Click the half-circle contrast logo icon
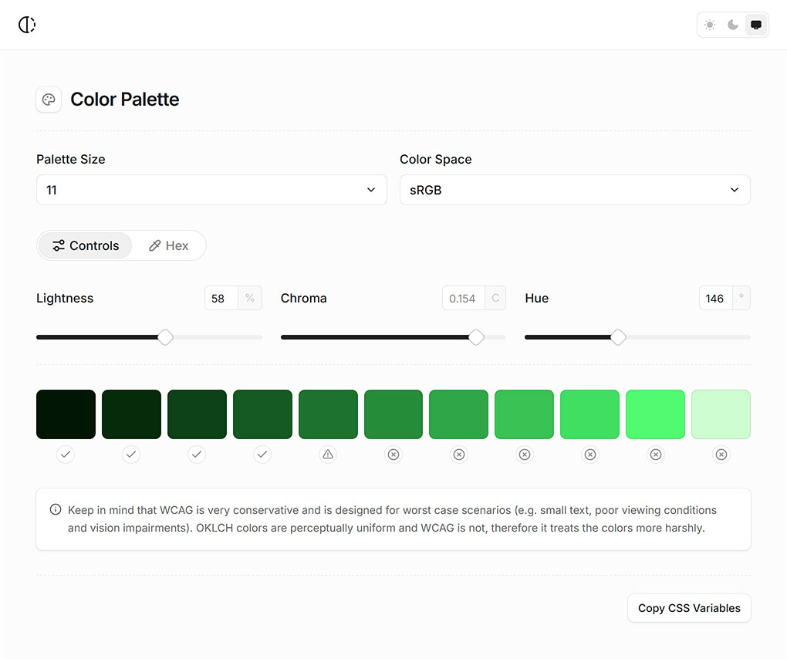 pos(27,25)
